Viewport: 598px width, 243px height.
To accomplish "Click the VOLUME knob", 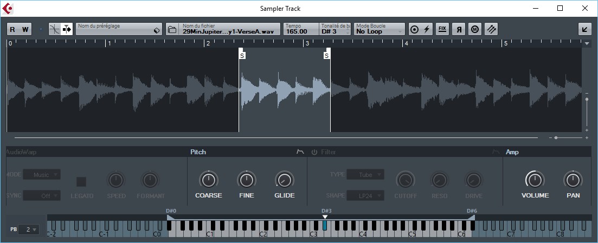I will point(535,180).
